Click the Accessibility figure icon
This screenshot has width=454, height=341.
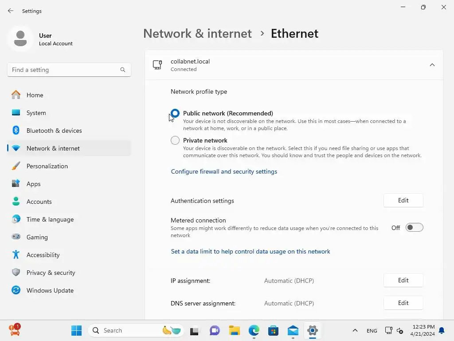[16, 254]
